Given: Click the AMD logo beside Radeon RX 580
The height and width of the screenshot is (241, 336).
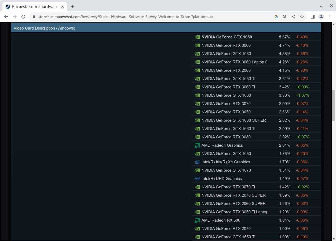Looking at the screenshot, I should (197, 220).
